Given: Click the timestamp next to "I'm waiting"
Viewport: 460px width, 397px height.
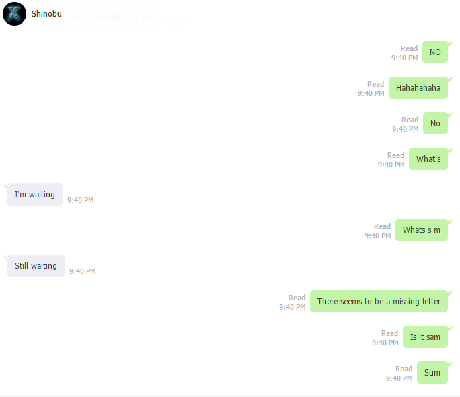Looking at the screenshot, I should click(81, 200).
